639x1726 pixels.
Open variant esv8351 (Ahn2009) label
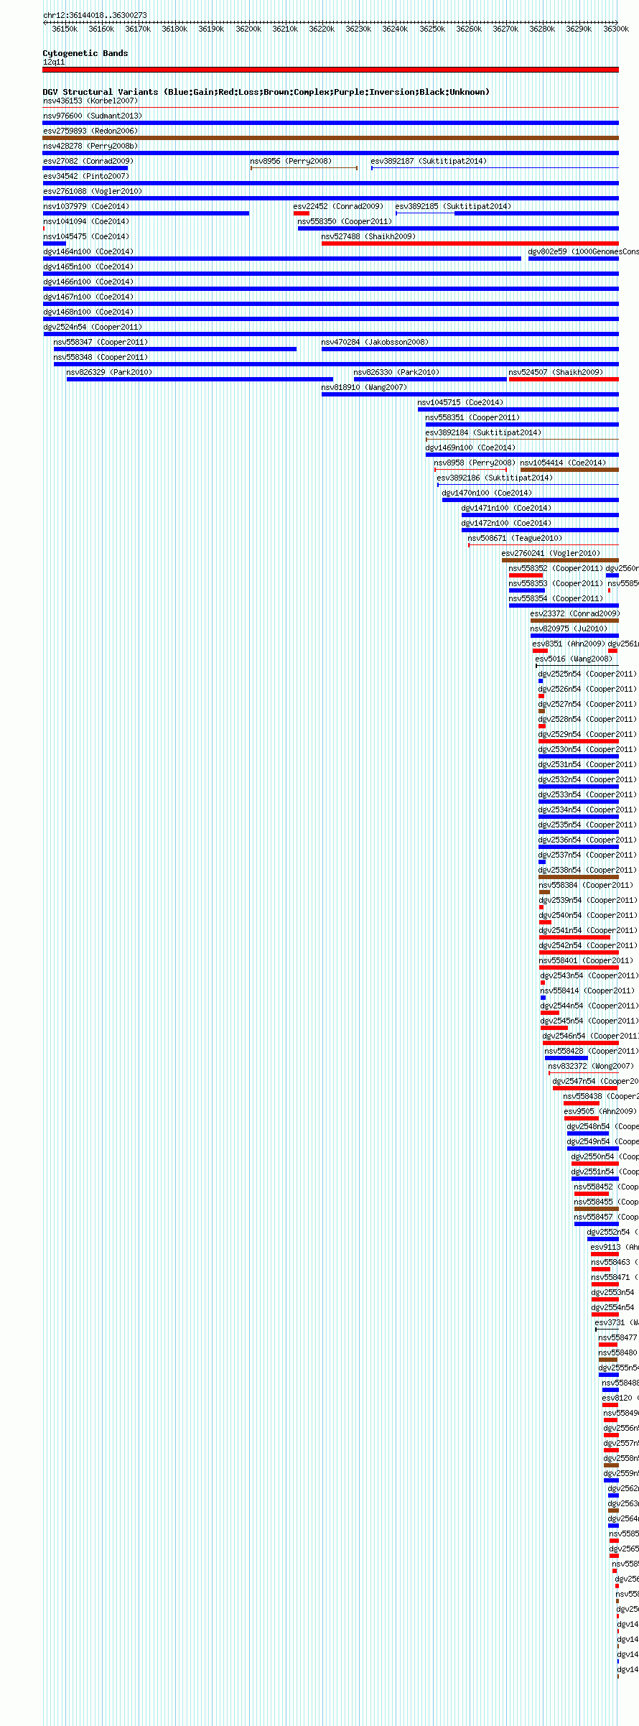click(x=569, y=644)
